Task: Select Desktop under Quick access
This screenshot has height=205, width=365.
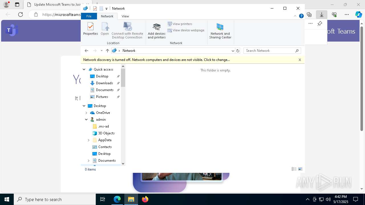Action: 102,76
